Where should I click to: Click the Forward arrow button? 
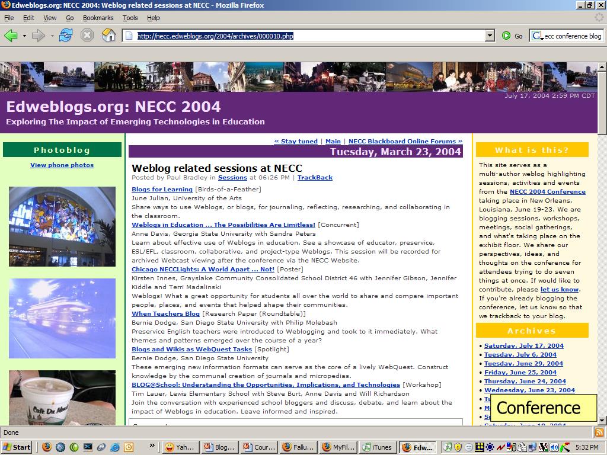(x=38, y=36)
